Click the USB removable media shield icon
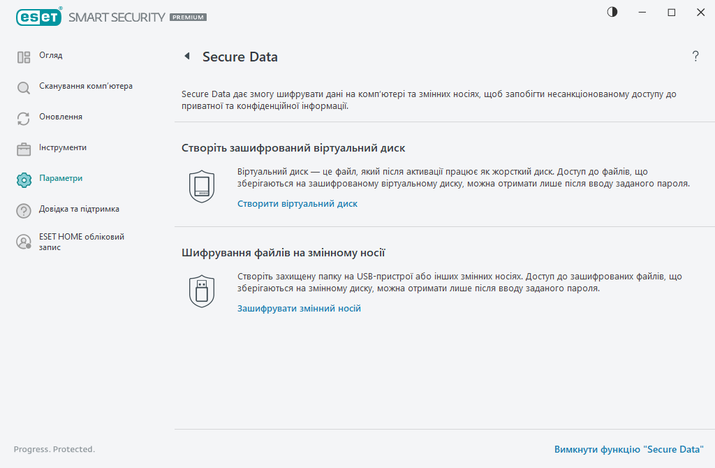Image resolution: width=715 pixels, height=468 pixels. (x=202, y=291)
